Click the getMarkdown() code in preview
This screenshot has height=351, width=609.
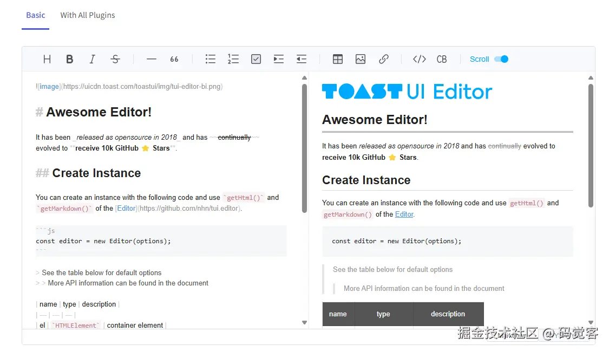348,214
